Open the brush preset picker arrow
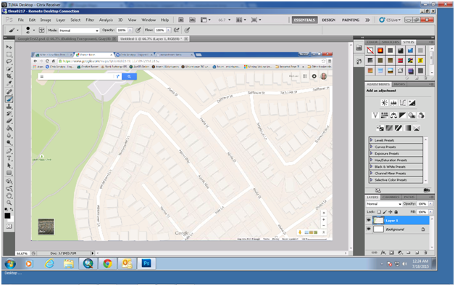455x286 pixels. click(33, 30)
